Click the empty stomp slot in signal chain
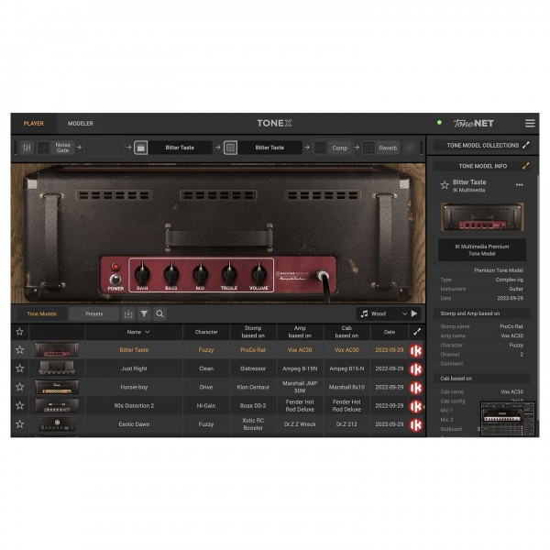This screenshot has height=550, width=550. click(104, 148)
